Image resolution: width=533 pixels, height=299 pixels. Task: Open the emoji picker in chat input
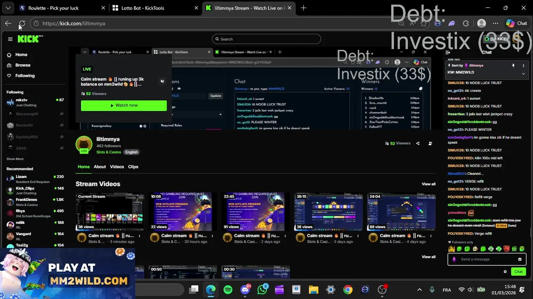(x=520, y=259)
